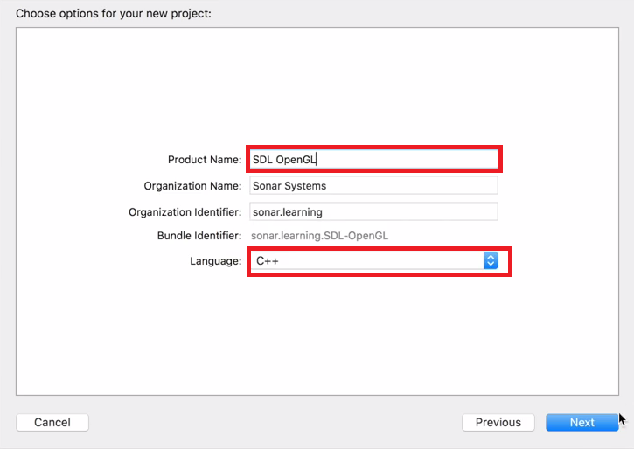Open the Language popup showing C++
Screen dimensions: 634x449
click(374, 261)
